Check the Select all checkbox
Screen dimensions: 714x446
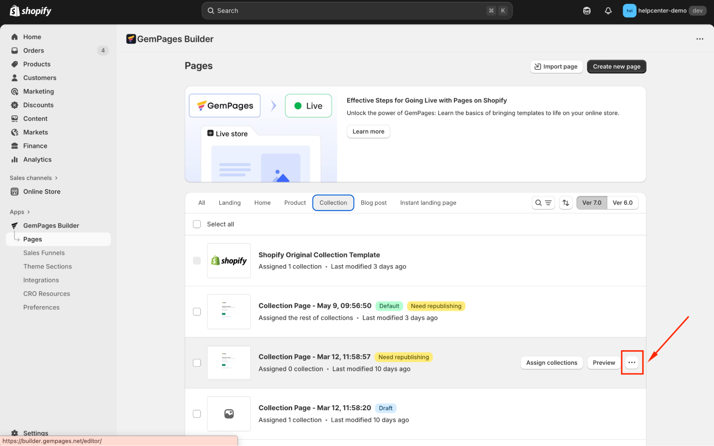point(197,224)
